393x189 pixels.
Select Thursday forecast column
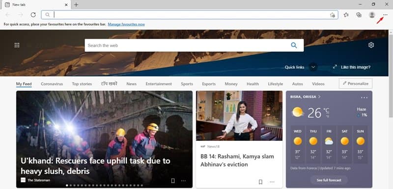tap(313, 144)
